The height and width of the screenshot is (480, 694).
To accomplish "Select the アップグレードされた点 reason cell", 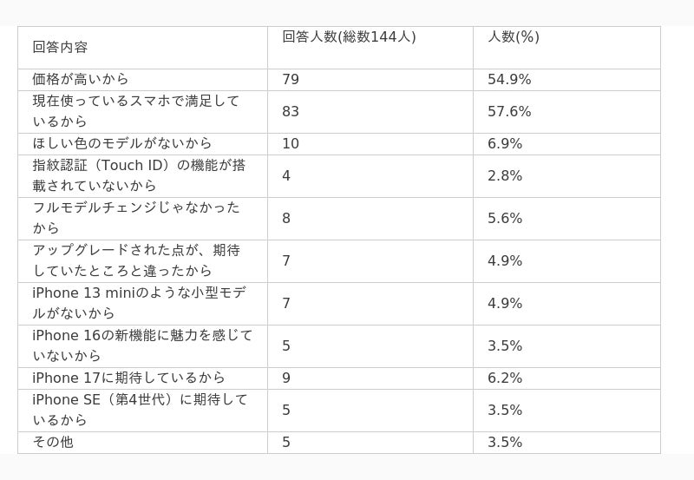I will (x=136, y=260).
